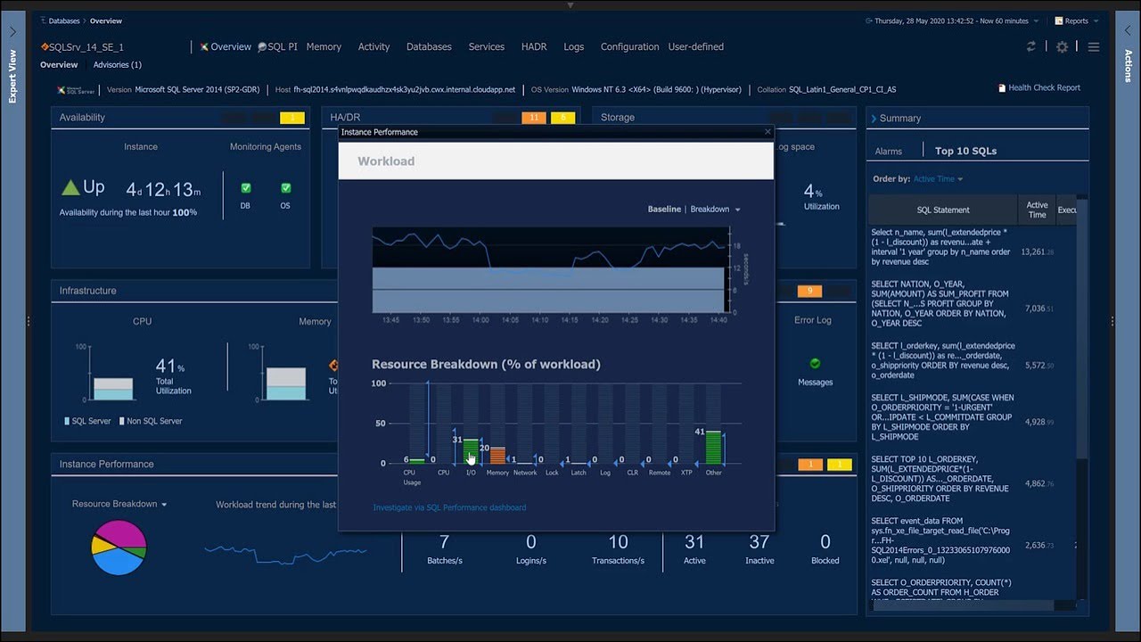1141x642 pixels.
Task: Expand the Actions side panel arrow
Action: click(x=1128, y=31)
